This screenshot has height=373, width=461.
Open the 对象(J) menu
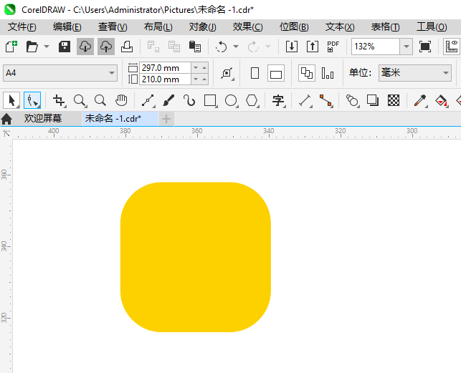tap(203, 27)
